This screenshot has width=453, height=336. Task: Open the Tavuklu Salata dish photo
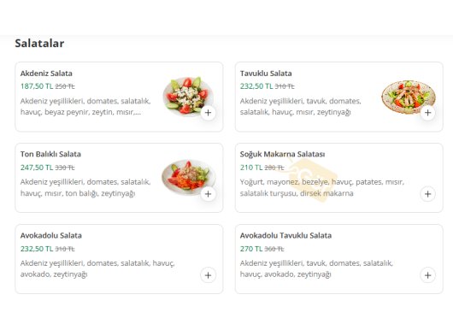[x=409, y=97]
